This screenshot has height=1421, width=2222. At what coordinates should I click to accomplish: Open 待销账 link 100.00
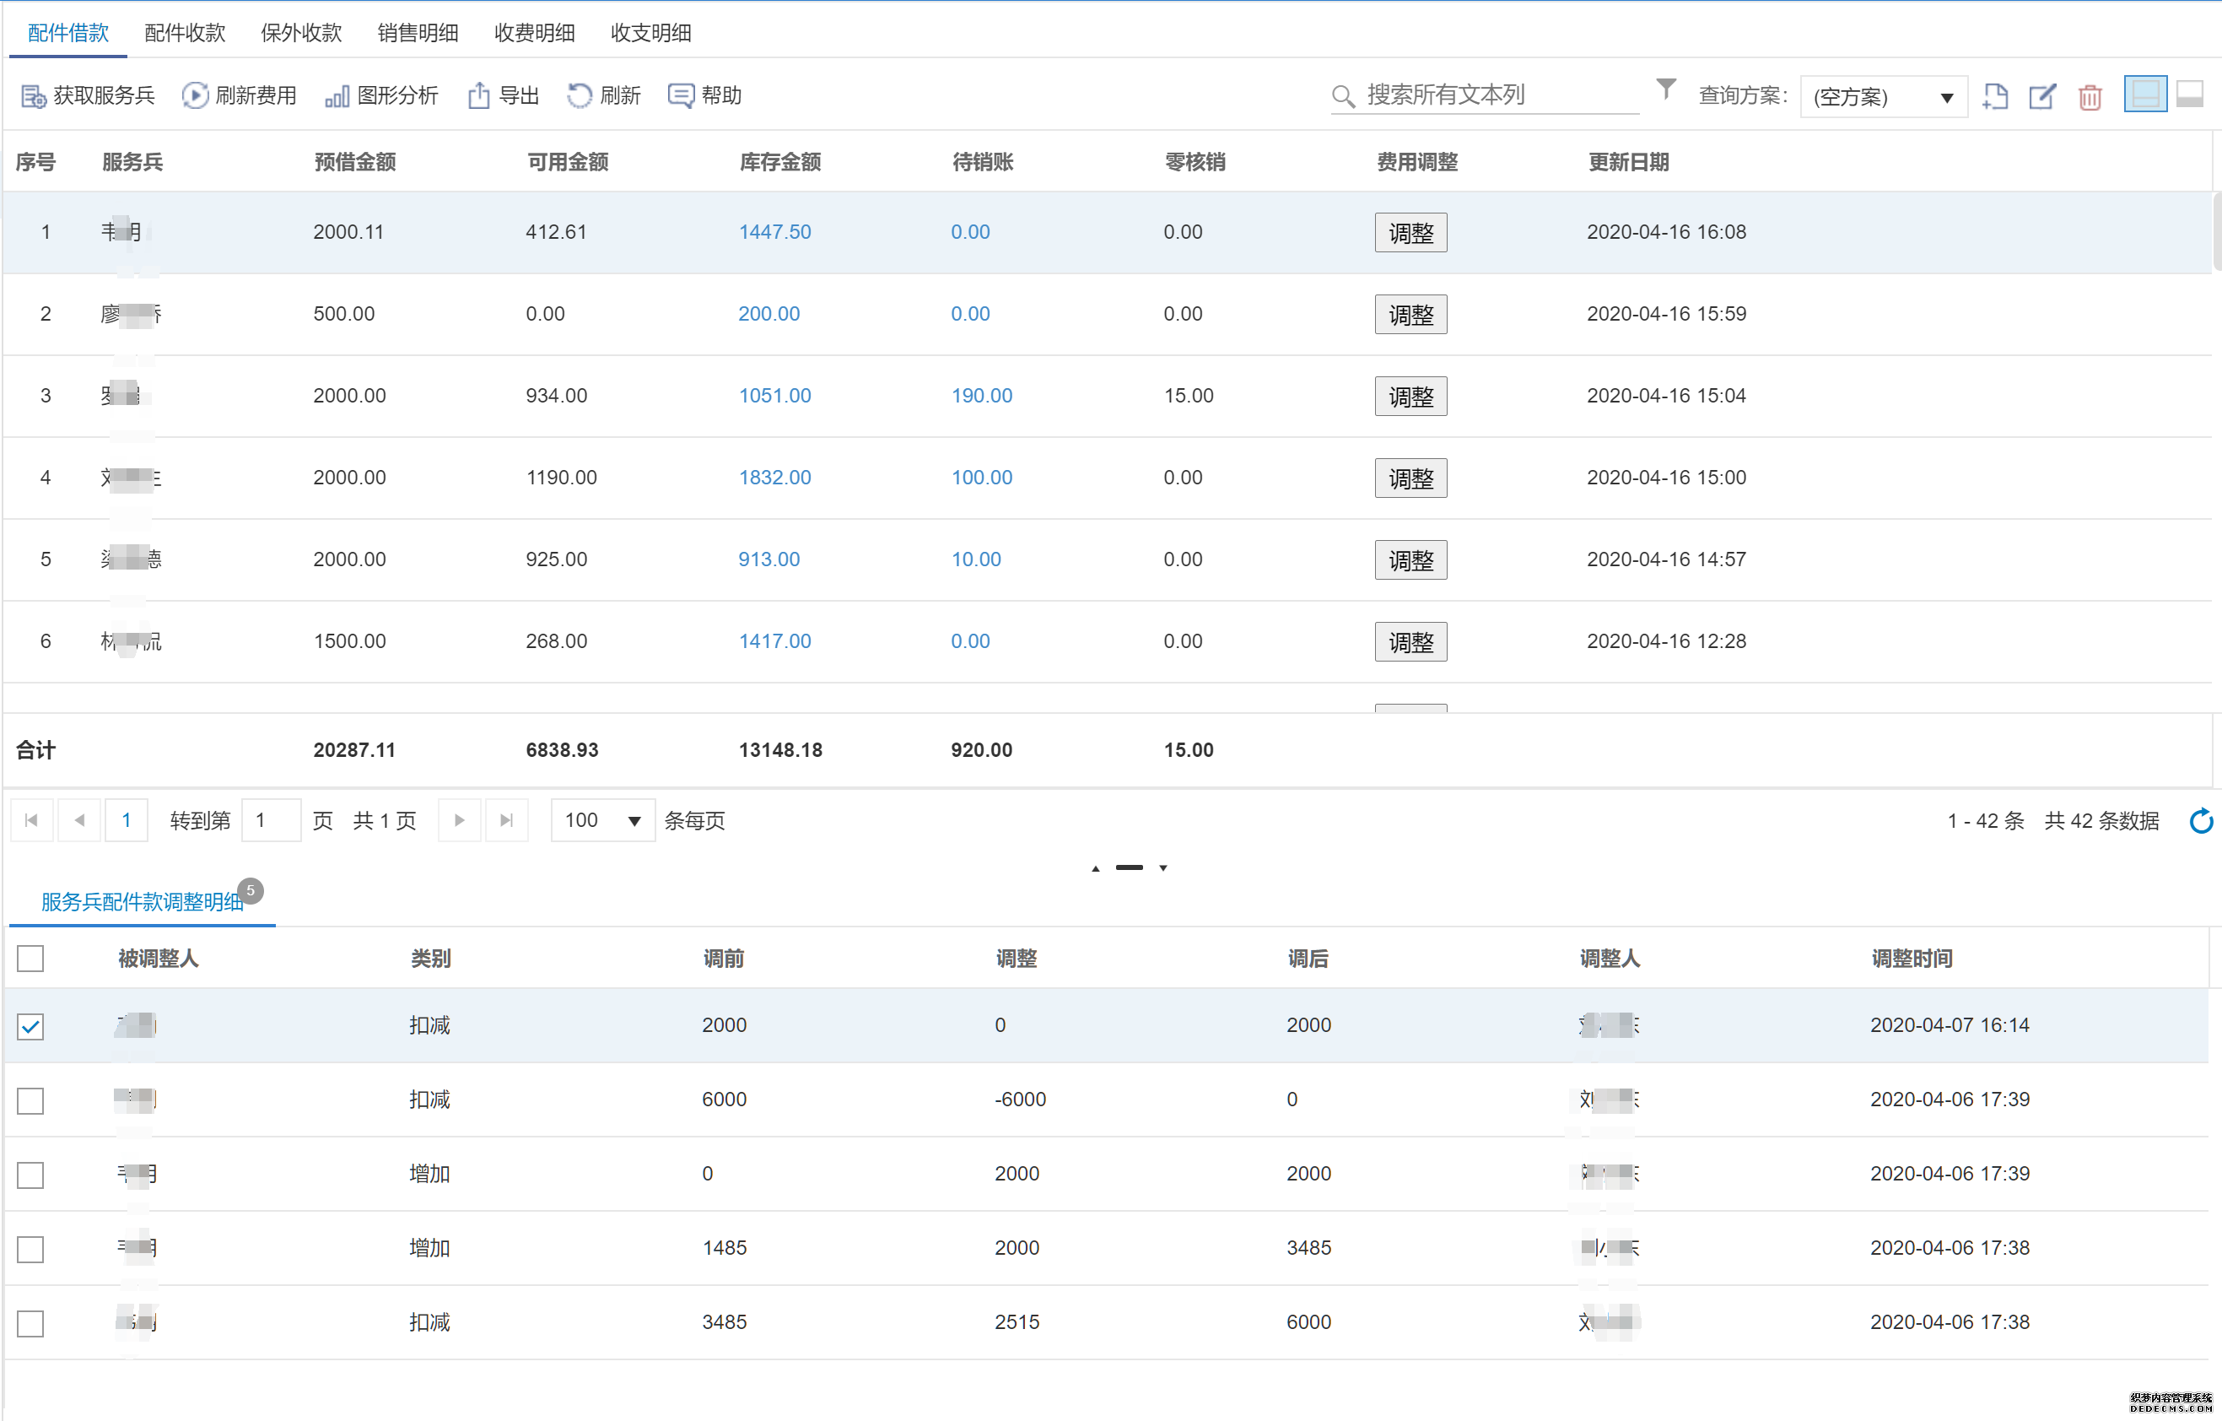tap(982, 478)
